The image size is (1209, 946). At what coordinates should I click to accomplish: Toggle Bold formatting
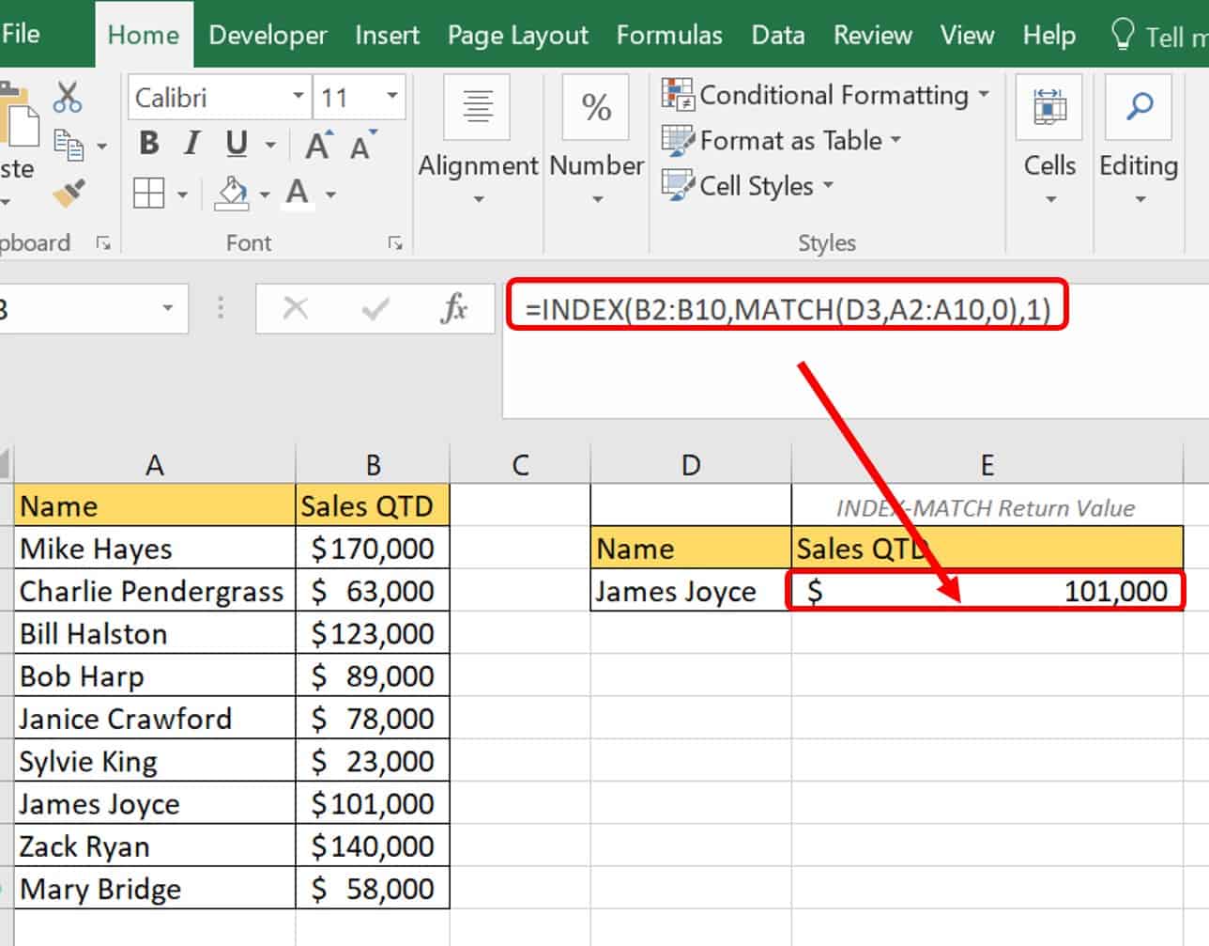coord(148,144)
